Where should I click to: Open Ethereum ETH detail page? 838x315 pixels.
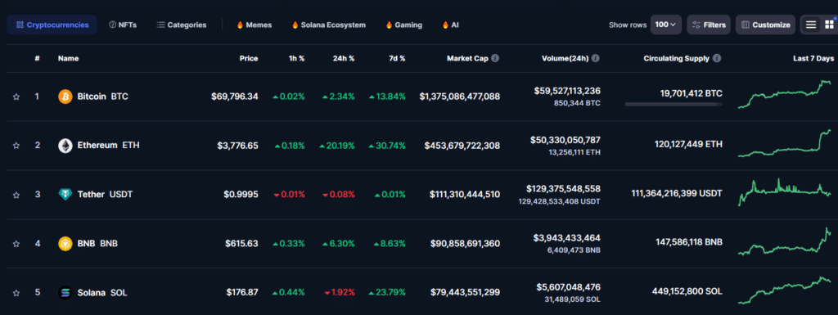109,145
